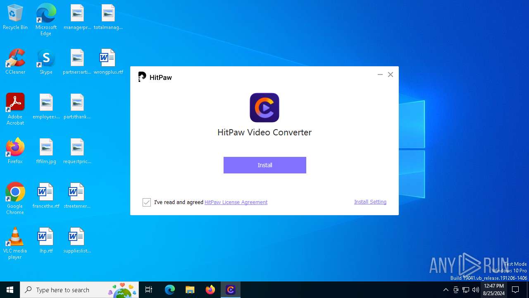This screenshot has width=529, height=298.
Task: Select the Microsoft Edge desktop shortcut
Action: point(46,20)
